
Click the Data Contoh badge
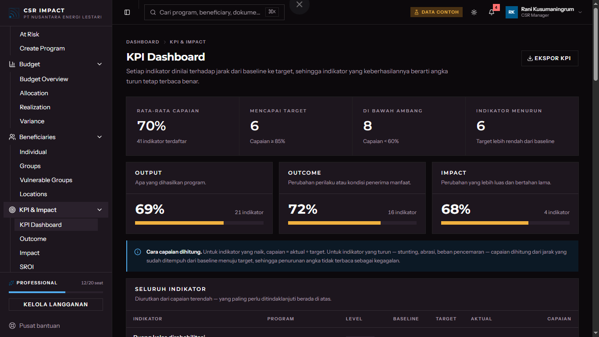tap(436, 12)
